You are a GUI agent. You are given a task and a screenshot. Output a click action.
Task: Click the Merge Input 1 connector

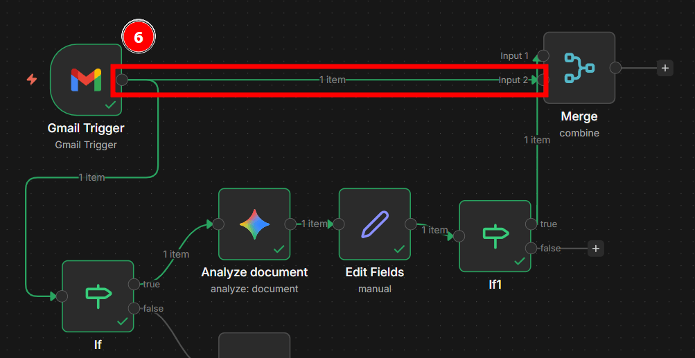pos(543,56)
